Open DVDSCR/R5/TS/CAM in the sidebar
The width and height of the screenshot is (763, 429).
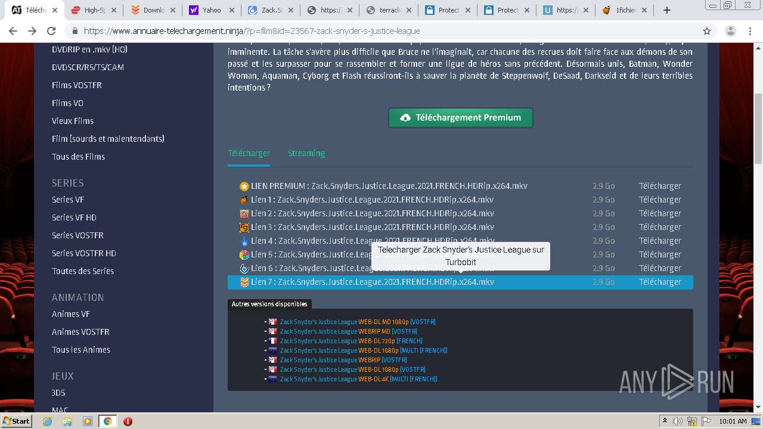click(x=88, y=67)
